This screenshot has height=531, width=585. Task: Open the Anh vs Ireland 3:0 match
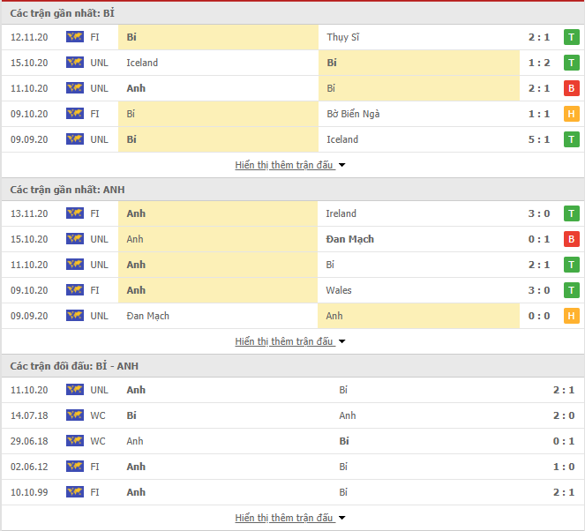(293, 213)
